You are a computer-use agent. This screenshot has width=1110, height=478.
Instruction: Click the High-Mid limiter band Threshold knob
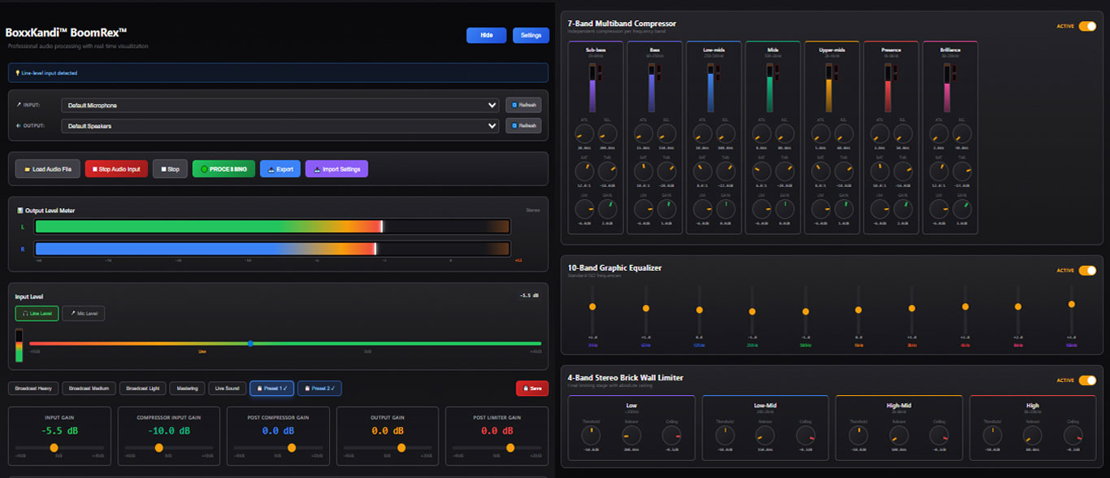click(x=858, y=437)
